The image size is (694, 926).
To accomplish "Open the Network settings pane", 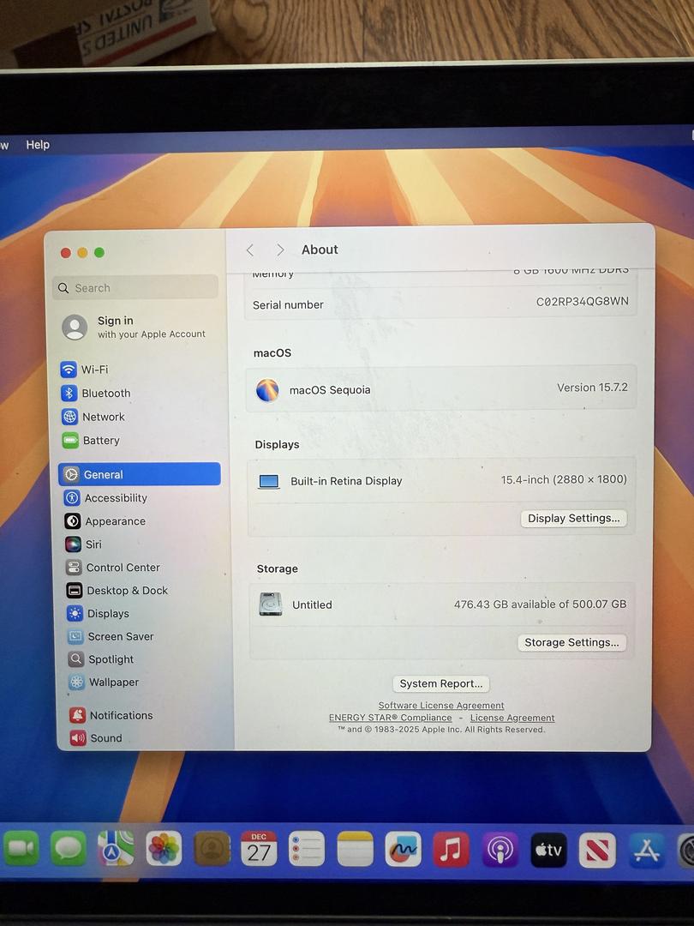I will [x=102, y=417].
